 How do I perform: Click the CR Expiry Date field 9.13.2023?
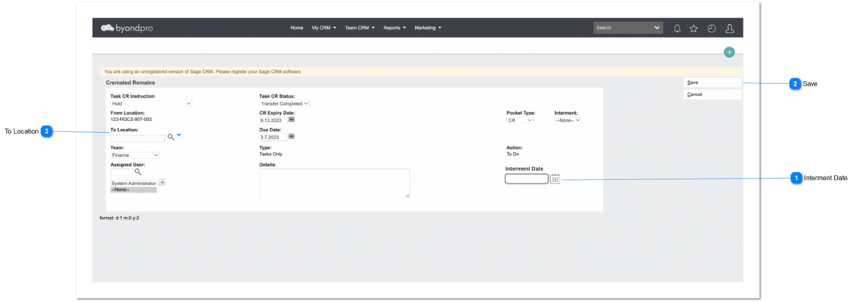273,120
